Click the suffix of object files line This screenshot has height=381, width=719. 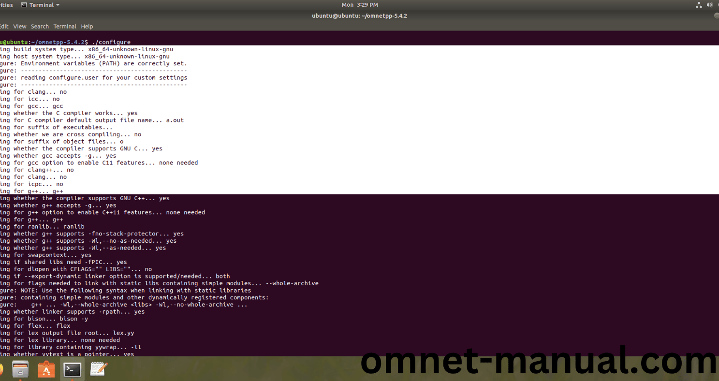[62, 142]
